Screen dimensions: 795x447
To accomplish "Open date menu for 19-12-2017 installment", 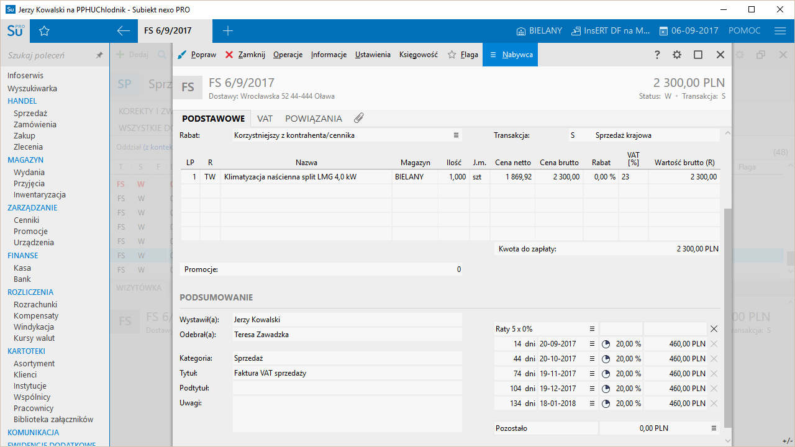I will click(592, 389).
